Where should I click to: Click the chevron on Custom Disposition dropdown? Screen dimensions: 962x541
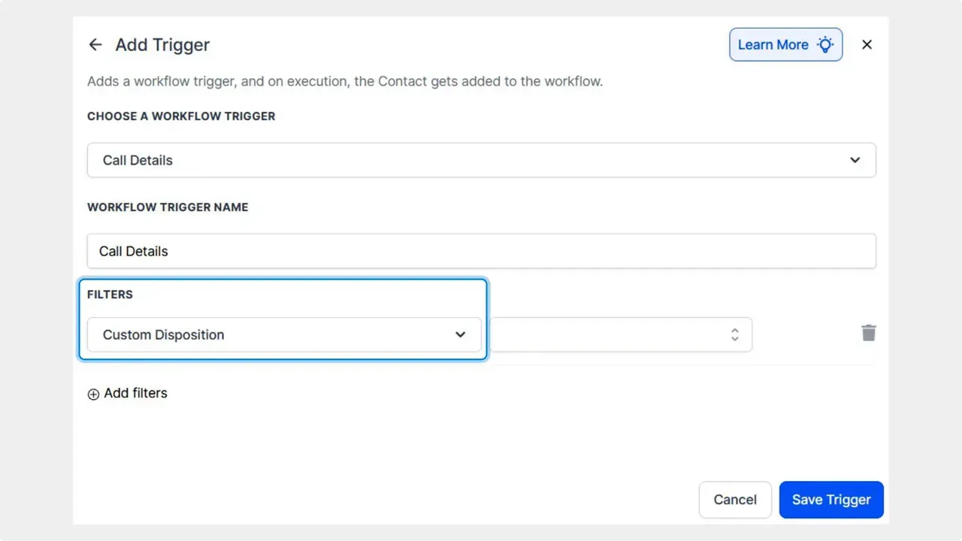click(461, 334)
